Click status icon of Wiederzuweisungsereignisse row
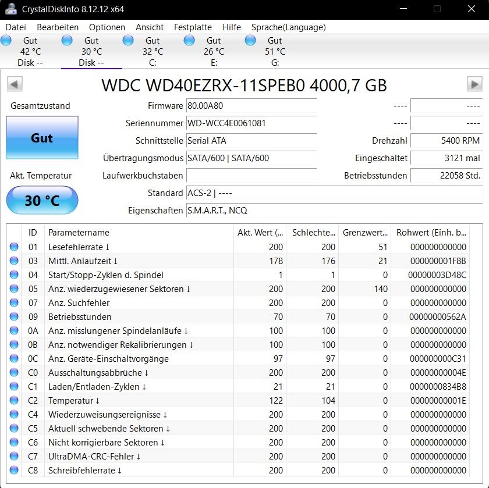Screen dimensions: 489x488 14,414
